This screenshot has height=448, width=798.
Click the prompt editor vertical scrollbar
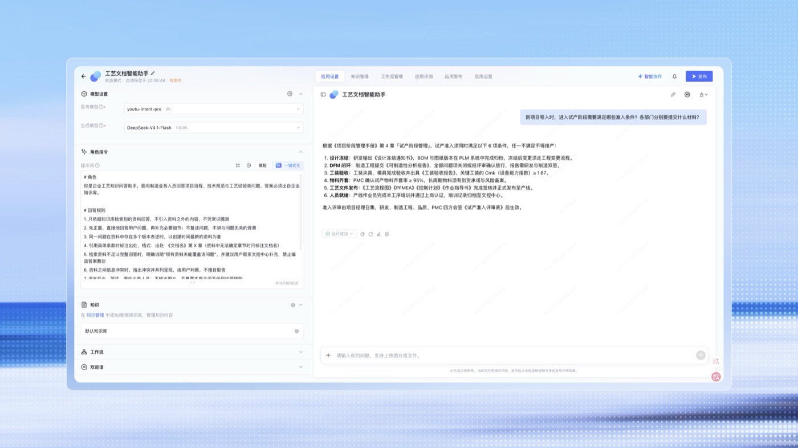301,211
